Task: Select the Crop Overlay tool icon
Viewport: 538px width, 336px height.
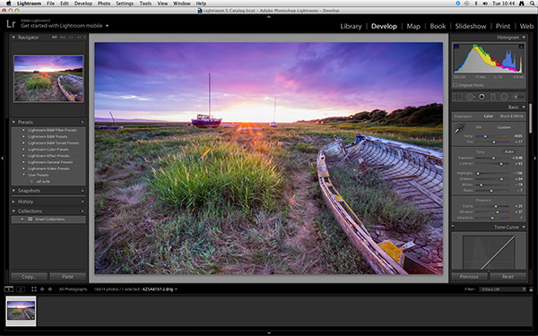Action: [458, 97]
